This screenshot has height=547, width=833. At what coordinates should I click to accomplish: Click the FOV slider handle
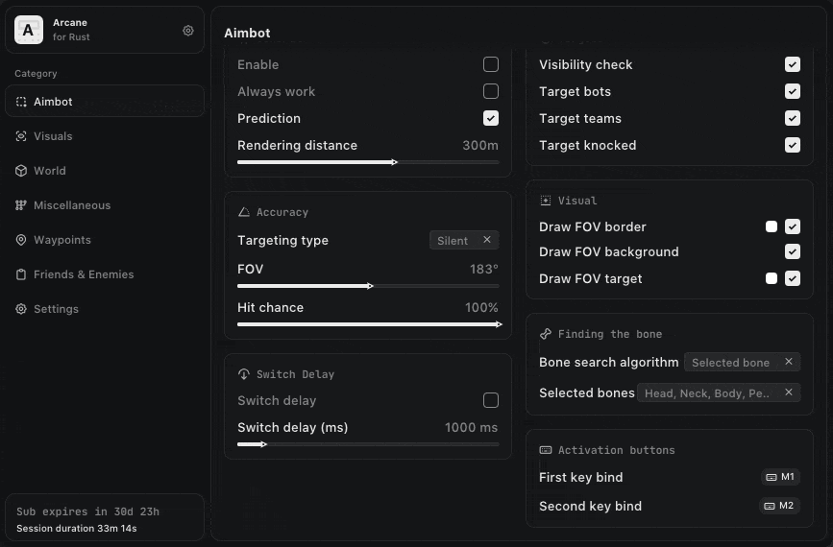(x=370, y=286)
